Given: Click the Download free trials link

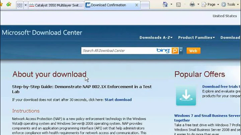Looking at the screenshot, I should [221, 87].
